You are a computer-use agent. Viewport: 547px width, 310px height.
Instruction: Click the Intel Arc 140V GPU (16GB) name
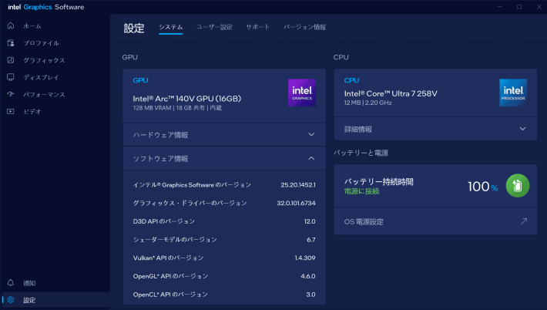coord(187,99)
